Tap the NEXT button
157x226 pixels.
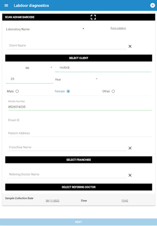click(78, 222)
